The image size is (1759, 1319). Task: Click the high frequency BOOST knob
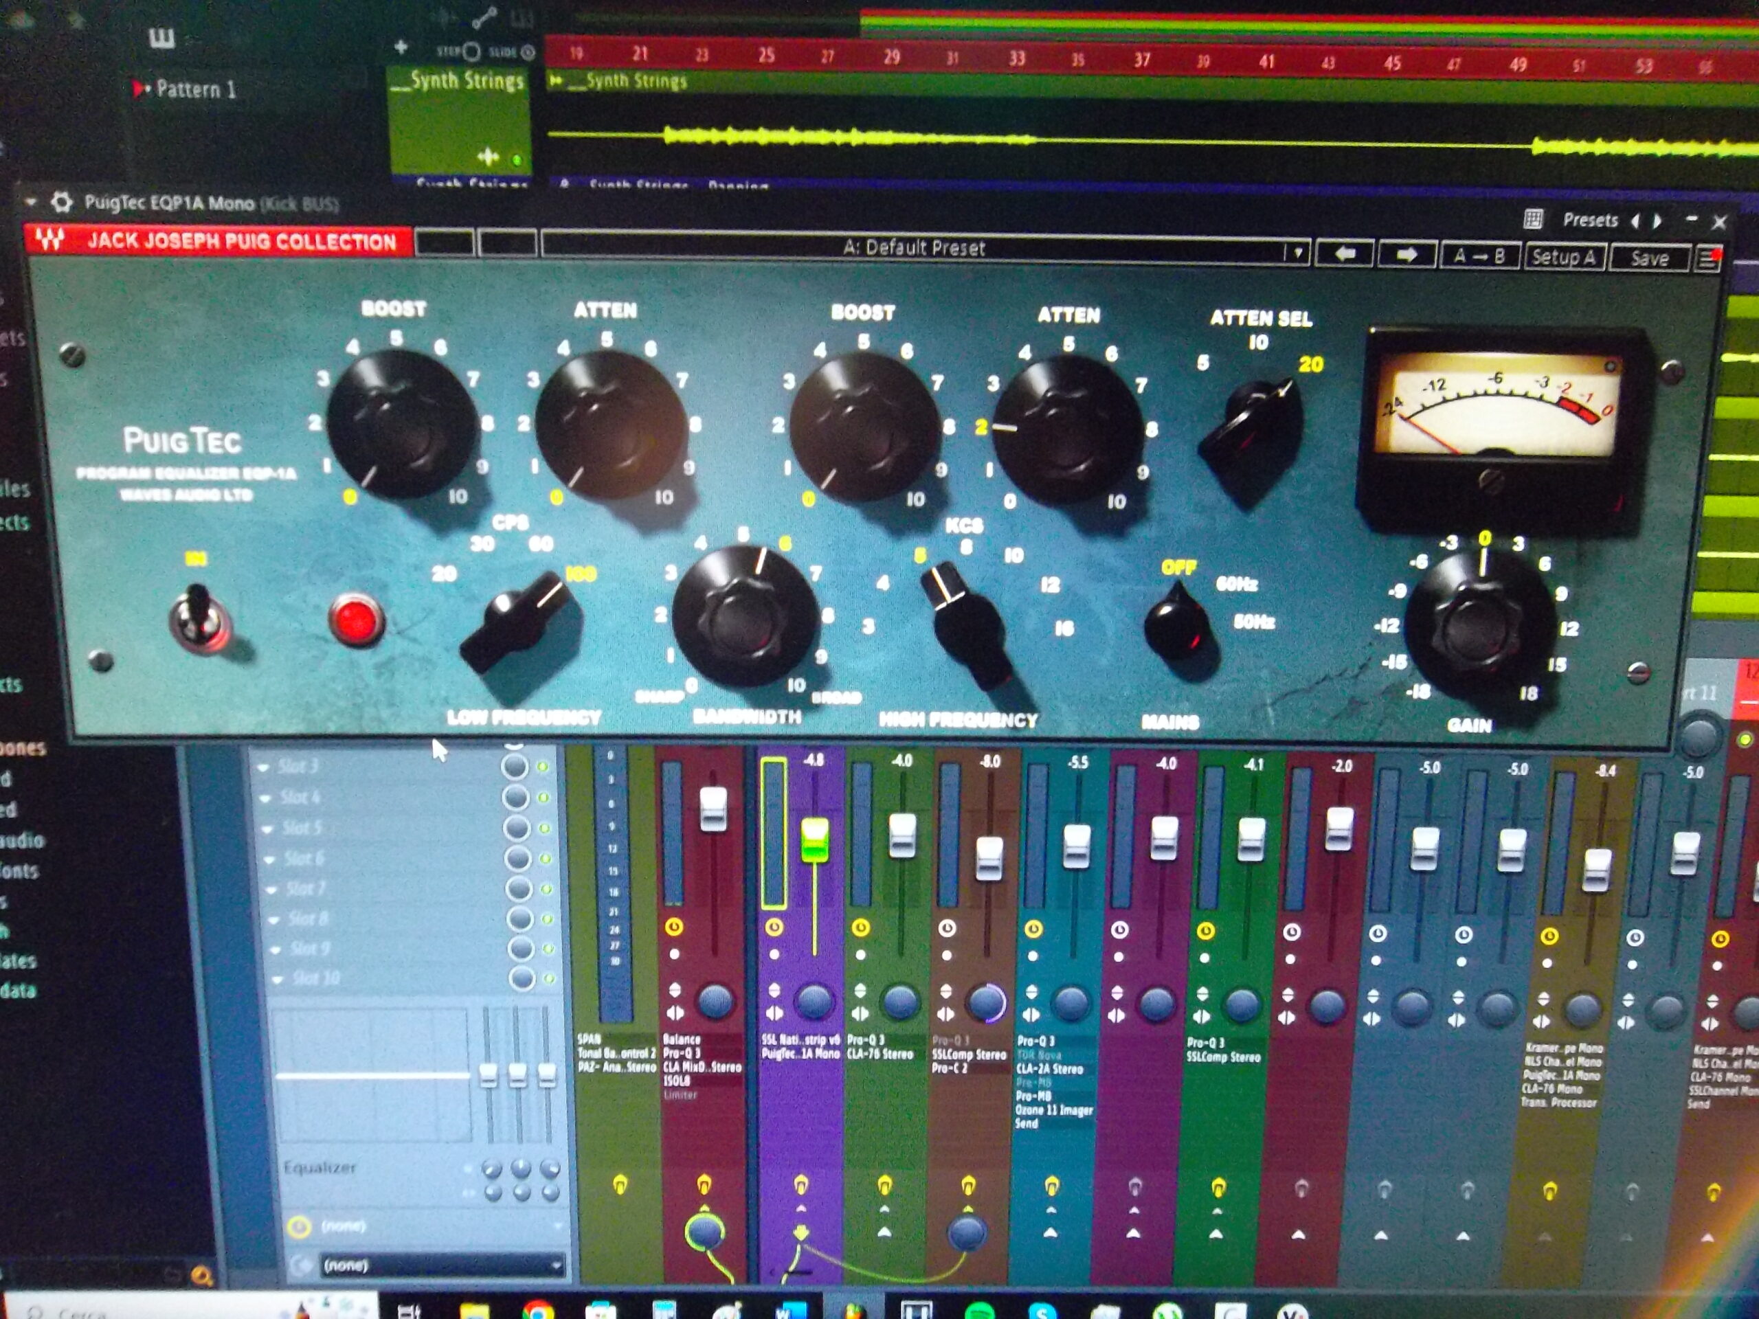864,427
